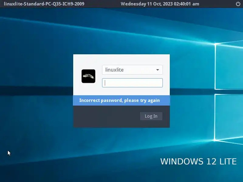
Task: Focus the password input field
Action: (132, 83)
